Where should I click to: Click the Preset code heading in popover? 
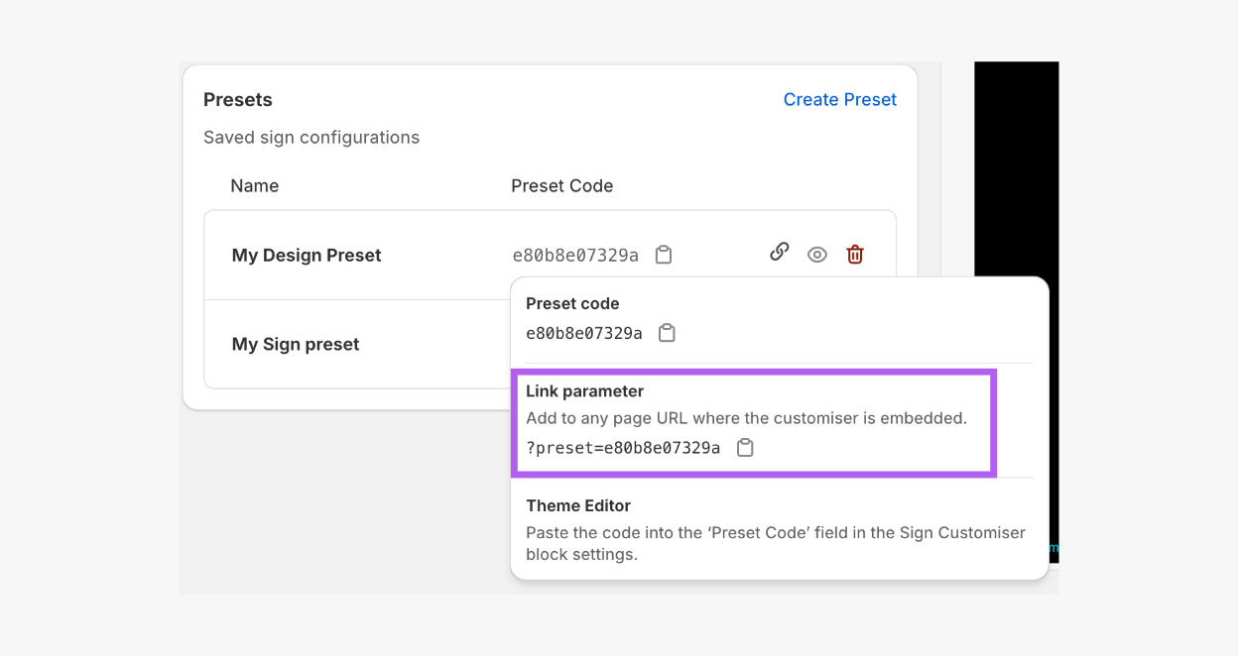572,303
